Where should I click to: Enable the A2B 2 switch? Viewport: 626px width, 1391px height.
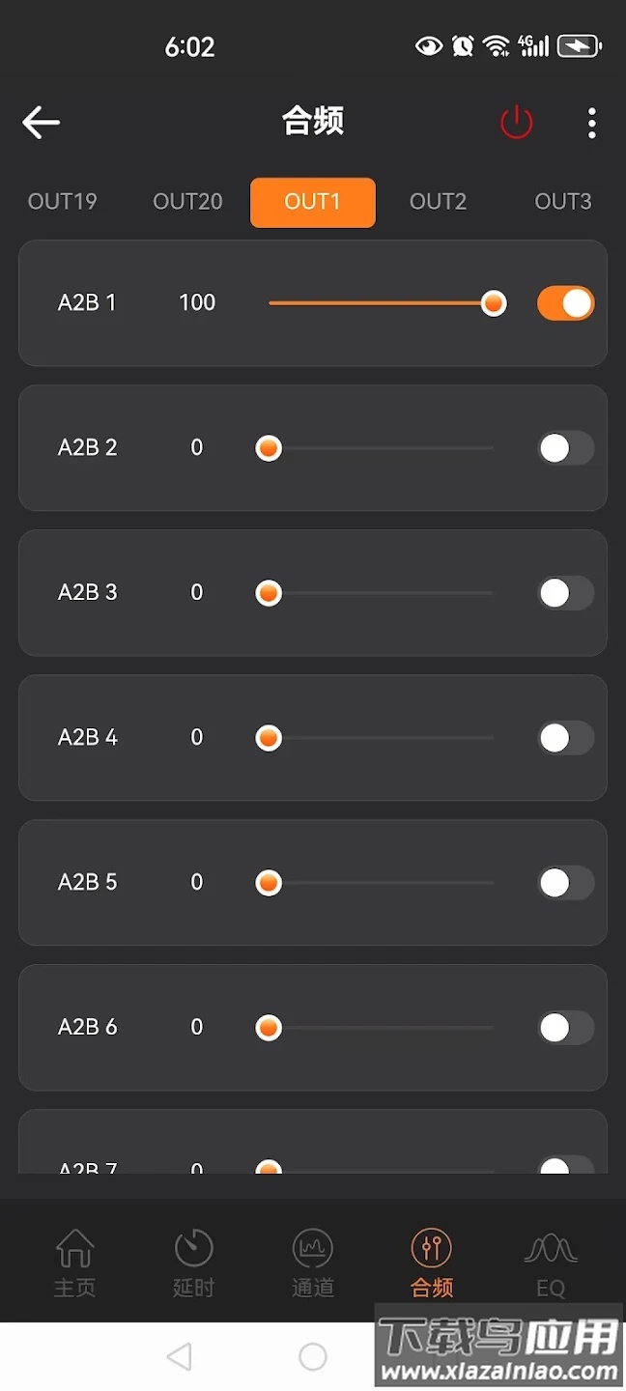coord(565,448)
